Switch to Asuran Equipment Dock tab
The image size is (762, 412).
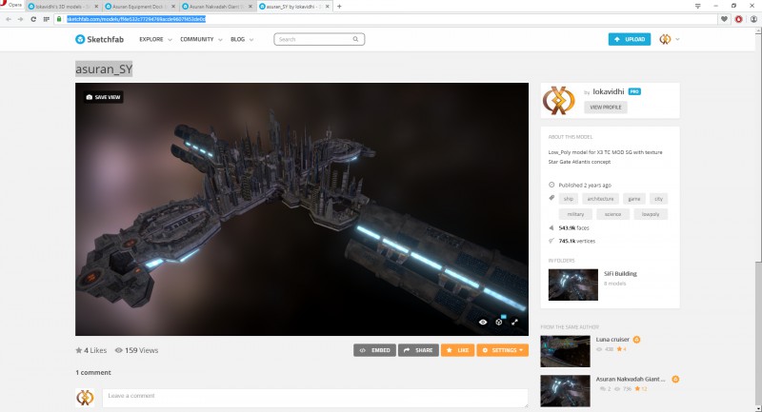tap(140, 7)
